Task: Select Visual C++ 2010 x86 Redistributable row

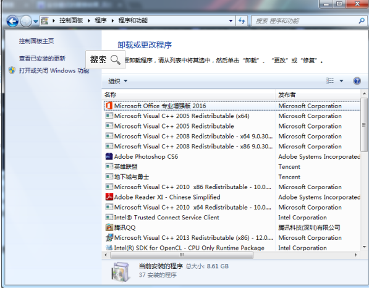Action: [232, 187]
